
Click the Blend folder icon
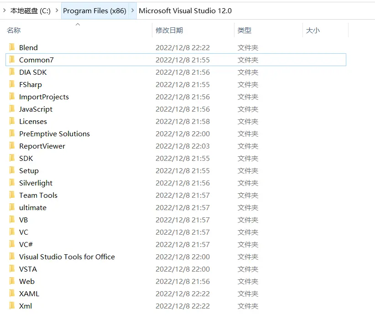pos(12,47)
